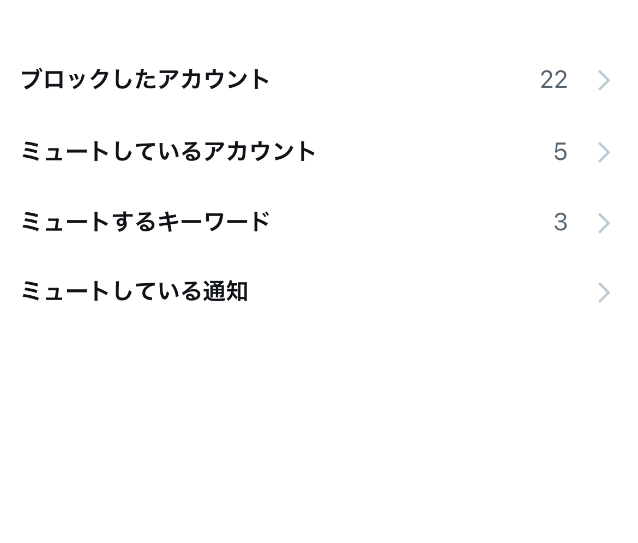The image size is (638, 543).
Task: Open Muted notifications by its title text
Action: (x=134, y=291)
